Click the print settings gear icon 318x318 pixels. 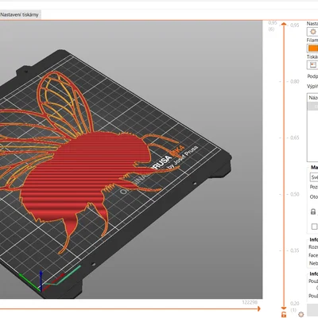(x=312, y=32)
